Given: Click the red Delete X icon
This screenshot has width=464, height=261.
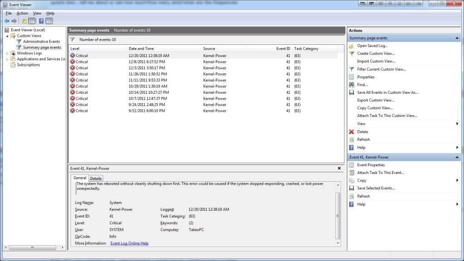Looking at the screenshot, I should [352, 132].
